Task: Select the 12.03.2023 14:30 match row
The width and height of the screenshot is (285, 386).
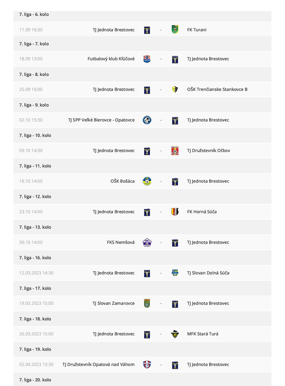Action: click(x=142, y=273)
